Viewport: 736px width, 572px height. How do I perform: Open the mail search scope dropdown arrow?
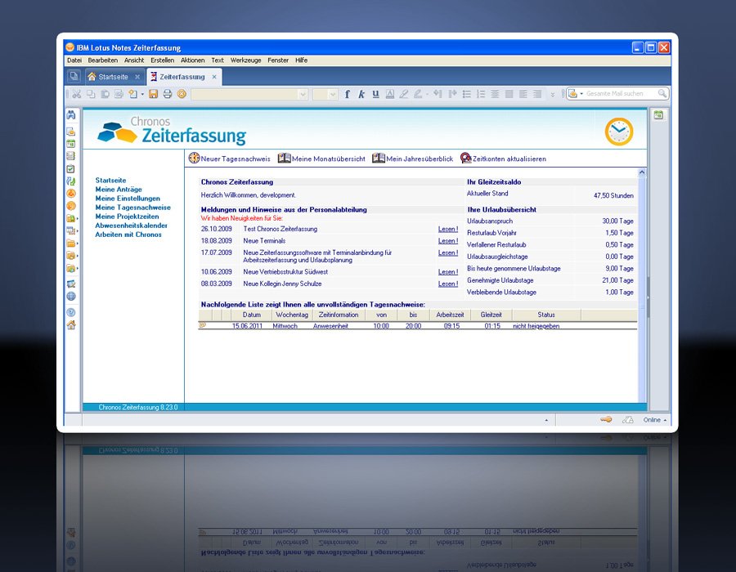click(x=581, y=94)
